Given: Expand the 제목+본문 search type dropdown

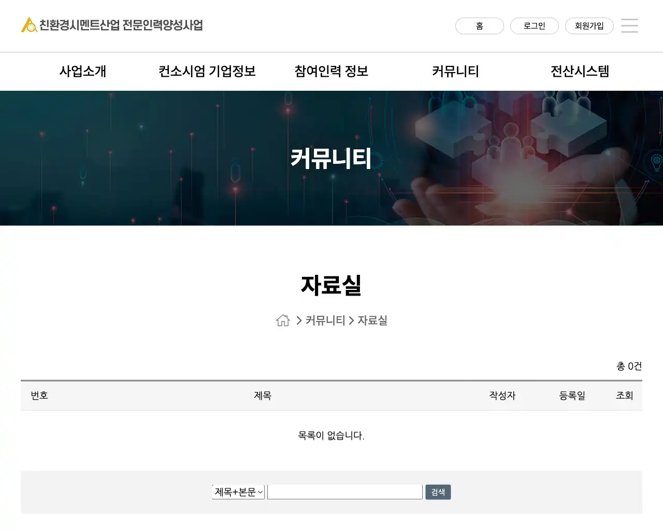Looking at the screenshot, I should coord(238,492).
